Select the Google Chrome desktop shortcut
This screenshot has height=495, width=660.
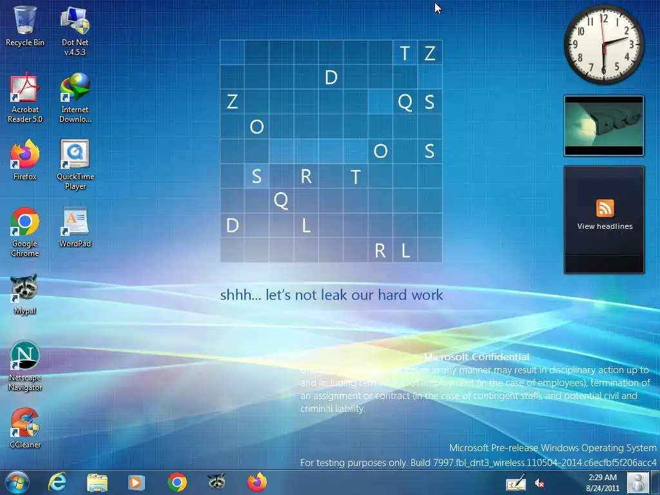(x=25, y=232)
